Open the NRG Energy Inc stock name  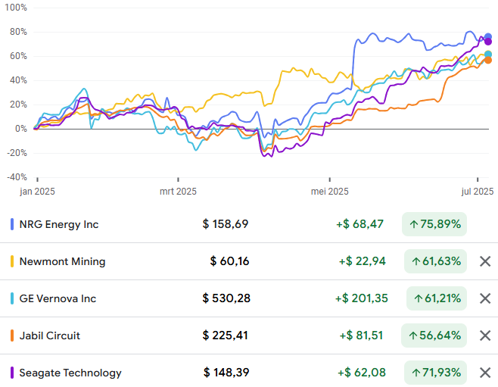59,224
